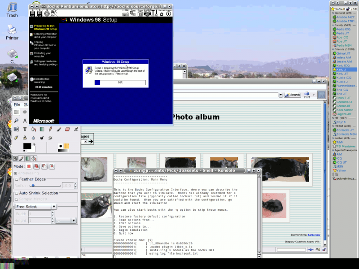Open GIMP's Xtns menu
The image size is (359, 269).
tap(27, 104)
